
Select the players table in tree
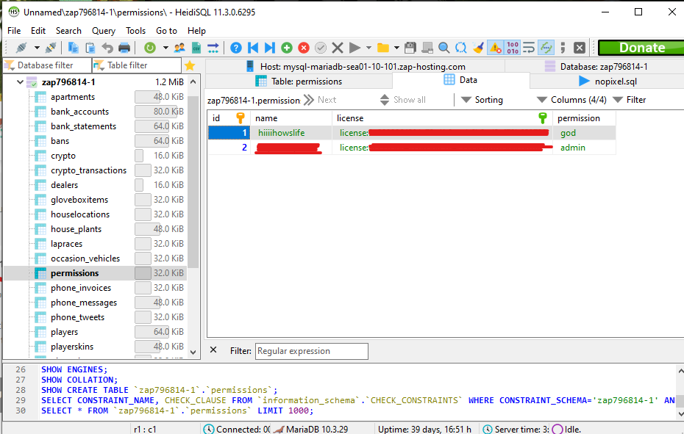point(64,332)
